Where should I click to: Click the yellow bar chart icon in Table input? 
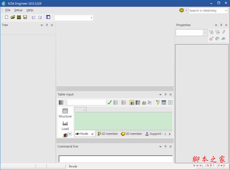click(x=144, y=103)
